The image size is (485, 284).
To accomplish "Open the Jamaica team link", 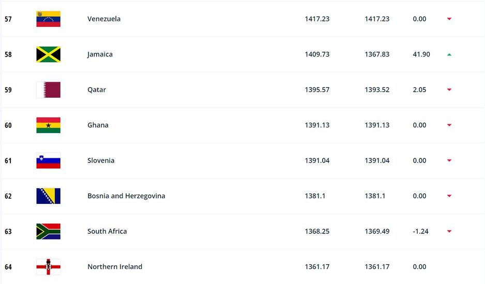I will (100, 54).
